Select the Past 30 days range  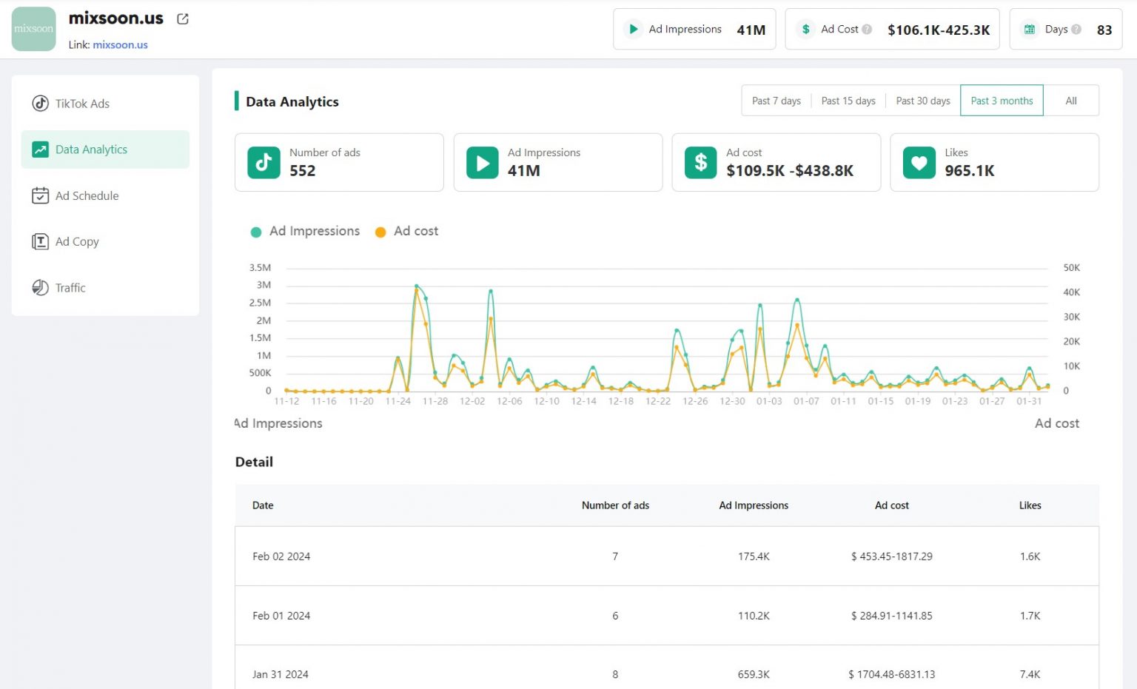click(922, 100)
